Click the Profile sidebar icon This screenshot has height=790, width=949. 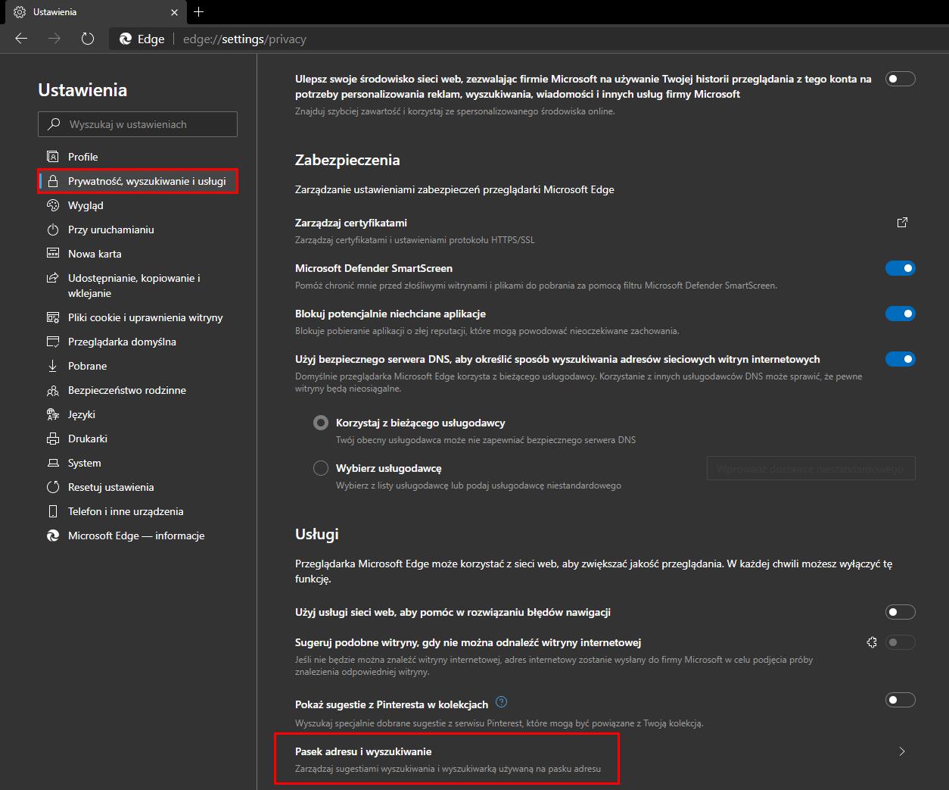[x=53, y=157]
